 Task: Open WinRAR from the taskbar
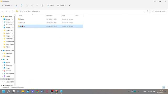(57, 91)
